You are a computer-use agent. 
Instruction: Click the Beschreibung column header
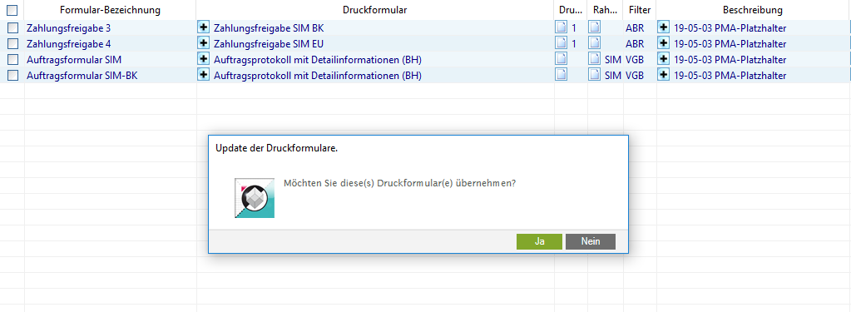click(x=753, y=10)
